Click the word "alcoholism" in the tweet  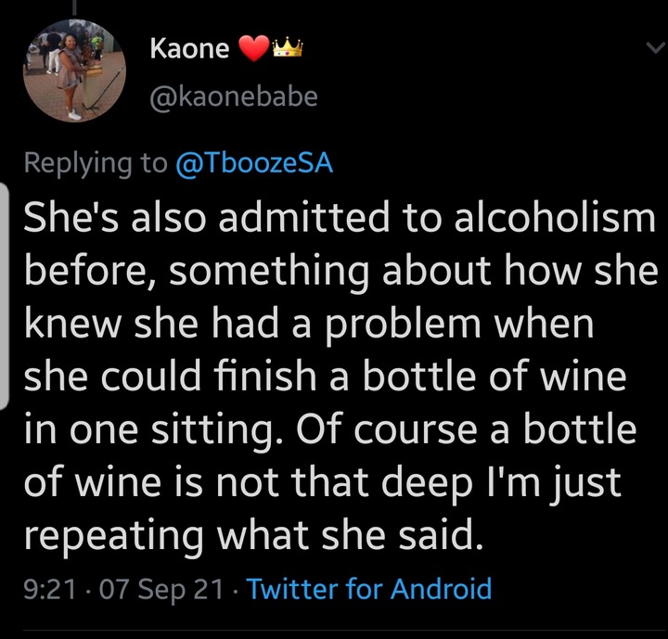pos(554,217)
